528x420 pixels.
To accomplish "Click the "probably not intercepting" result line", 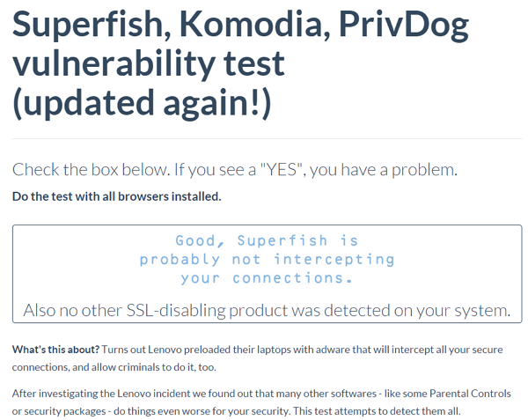I will 267,259.
